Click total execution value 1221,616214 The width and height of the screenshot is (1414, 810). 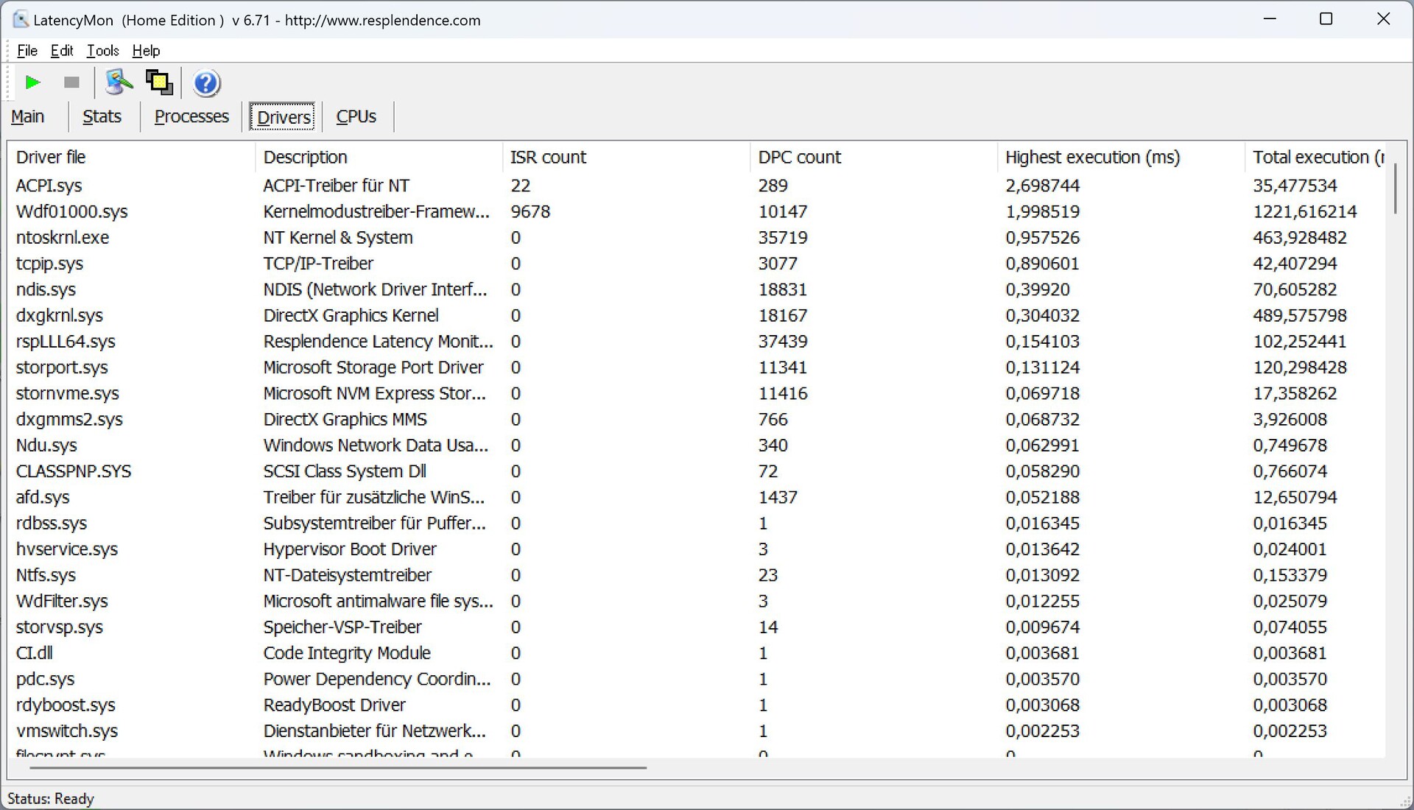tap(1305, 212)
